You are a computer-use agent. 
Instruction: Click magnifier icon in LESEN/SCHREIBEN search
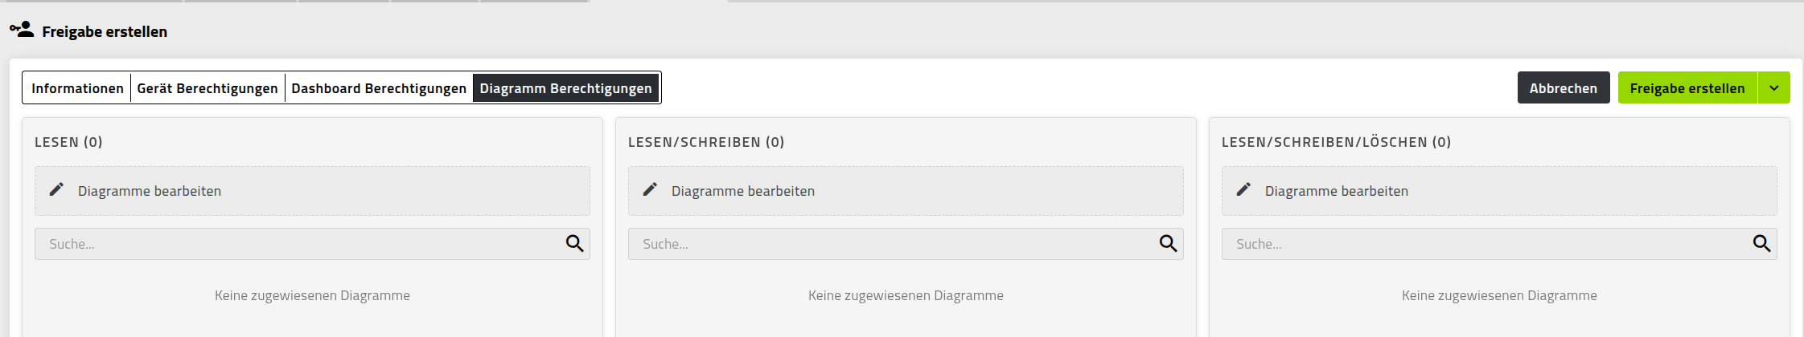(x=1168, y=244)
